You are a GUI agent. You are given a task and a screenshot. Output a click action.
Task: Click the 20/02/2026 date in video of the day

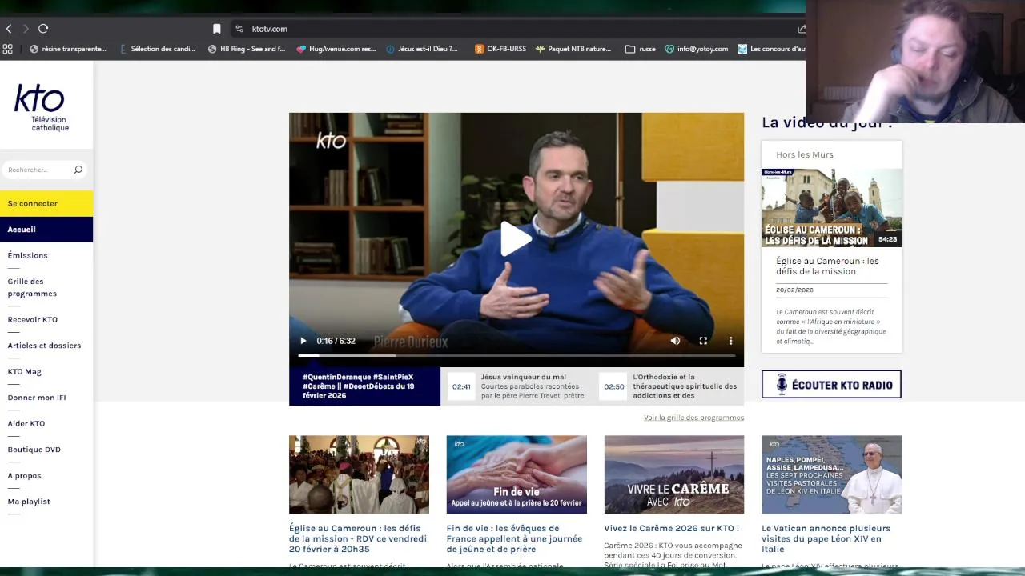(x=794, y=290)
